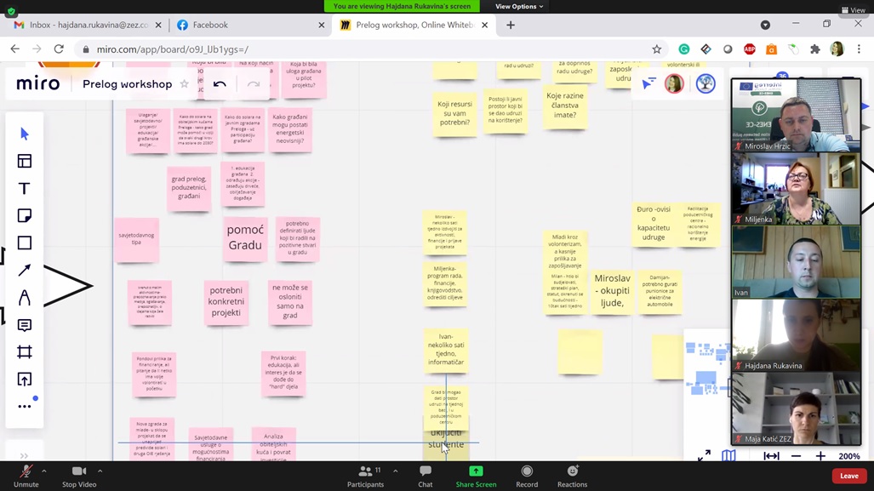
Task: Select the Text tool in Miro toolbar
Action: 25,189
